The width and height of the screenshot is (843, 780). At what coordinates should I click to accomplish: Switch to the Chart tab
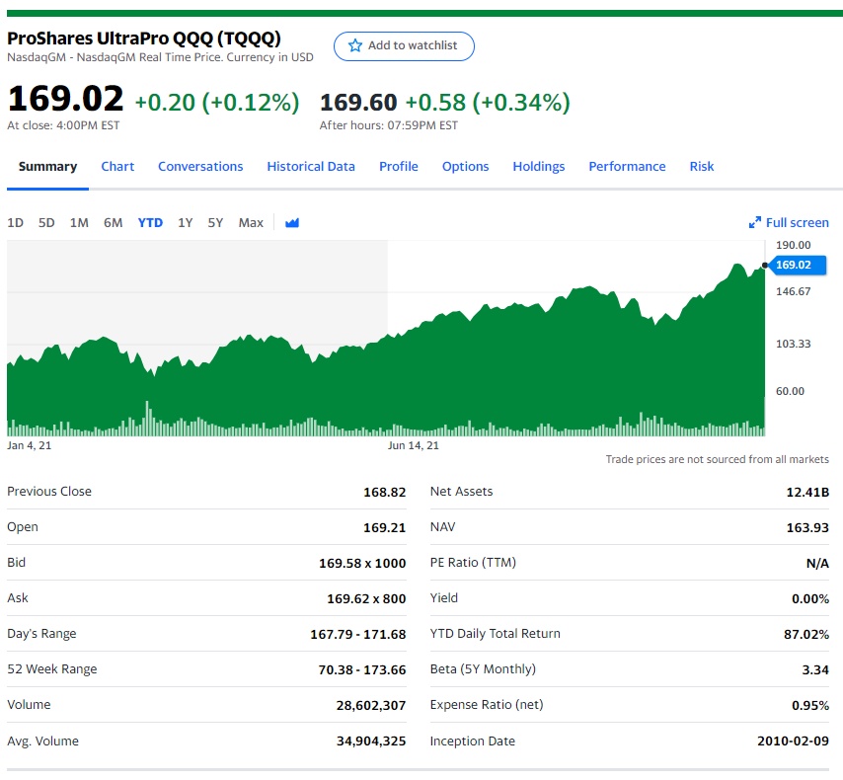[x=117, y=167]
